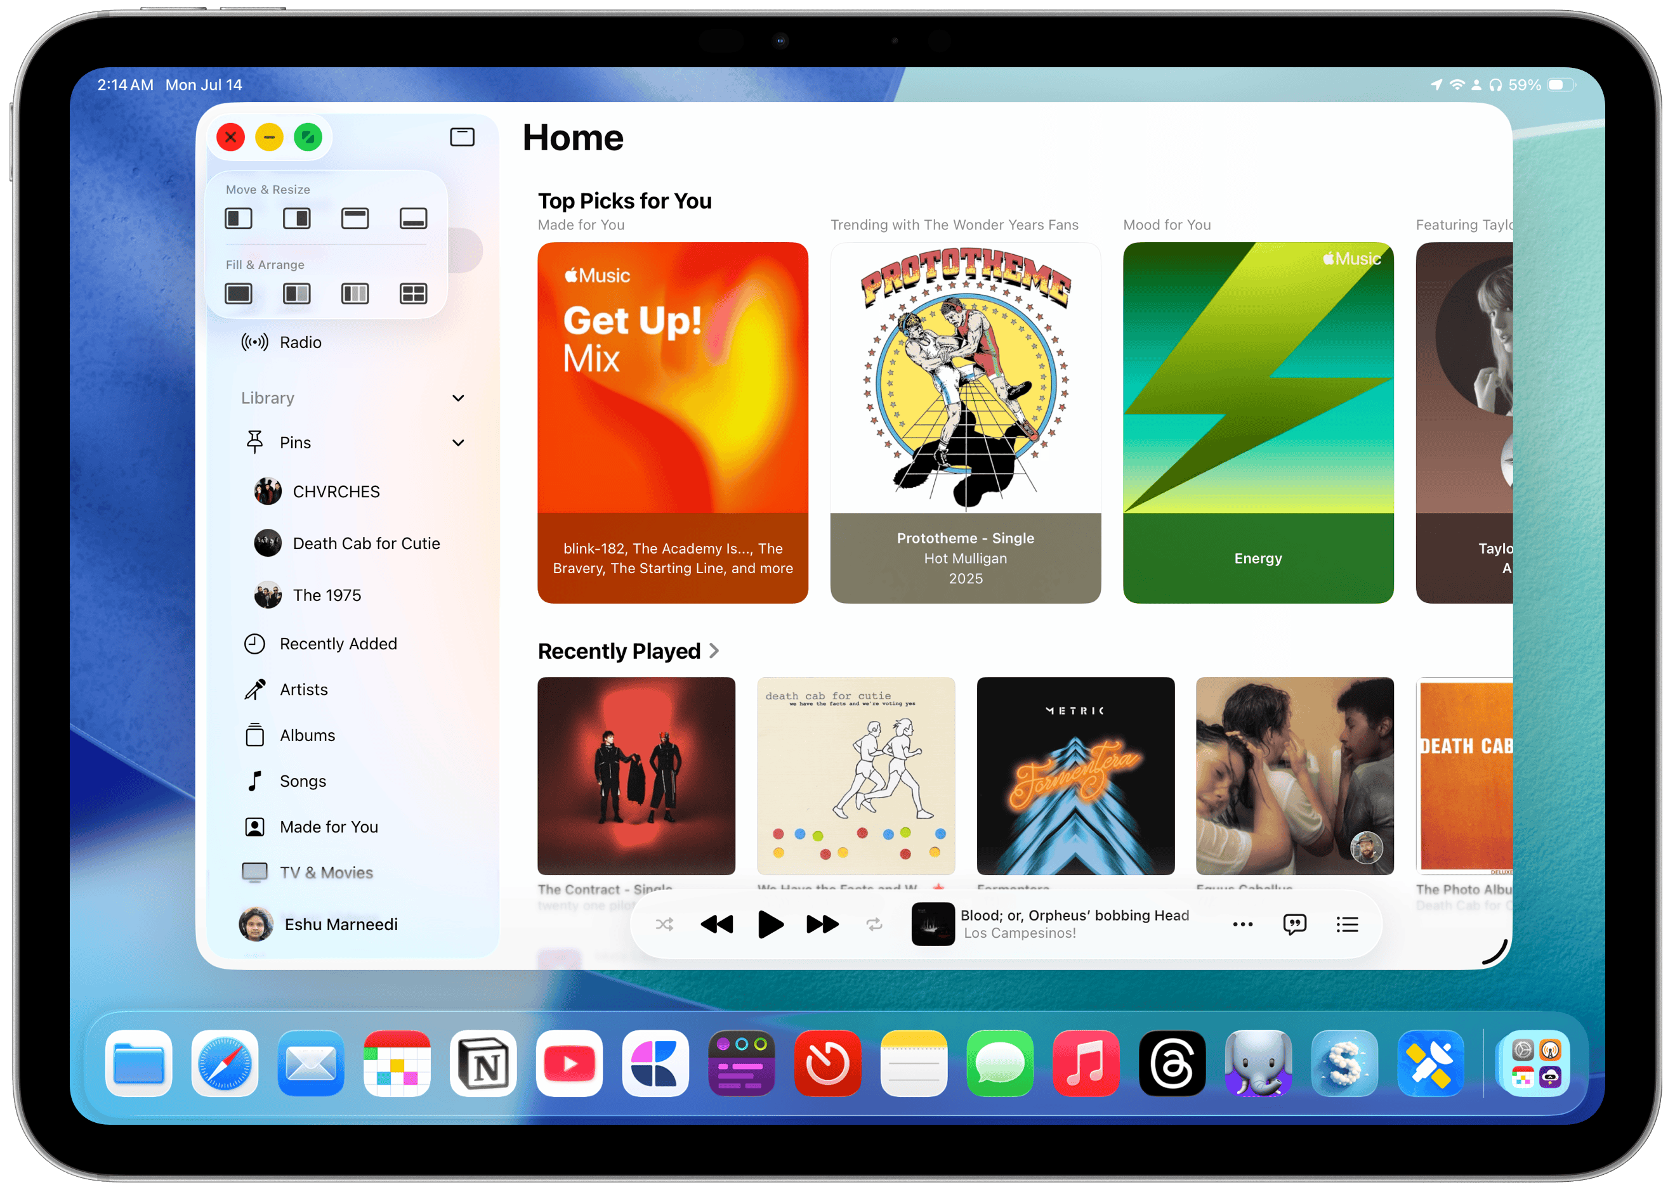Image resolution: width=1675 pixels, height=1192 pixels.
Task: Open the Taylor Swift featured card
Action: point(1466,424)
